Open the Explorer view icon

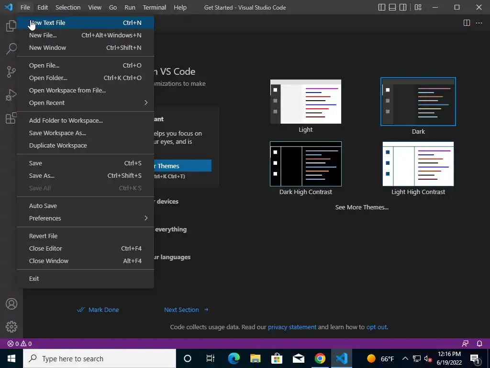[x=11, y=26]
